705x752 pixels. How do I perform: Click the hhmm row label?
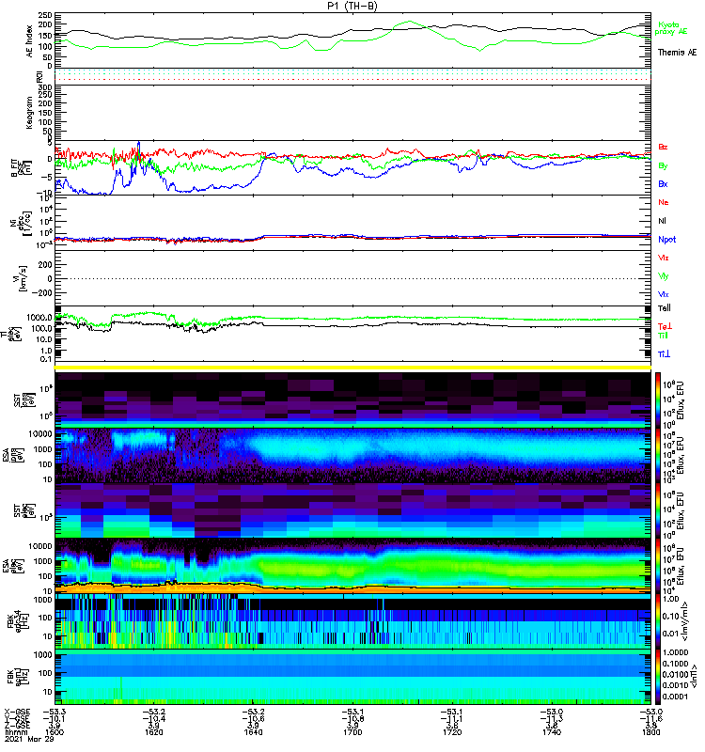pyautogui.click(x=14, y=732)
